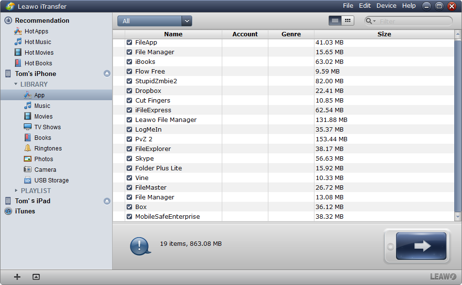Open the All filter dropdown
Image resolution: width=462 pixels, height=285 pixels.
pos(155,21)
